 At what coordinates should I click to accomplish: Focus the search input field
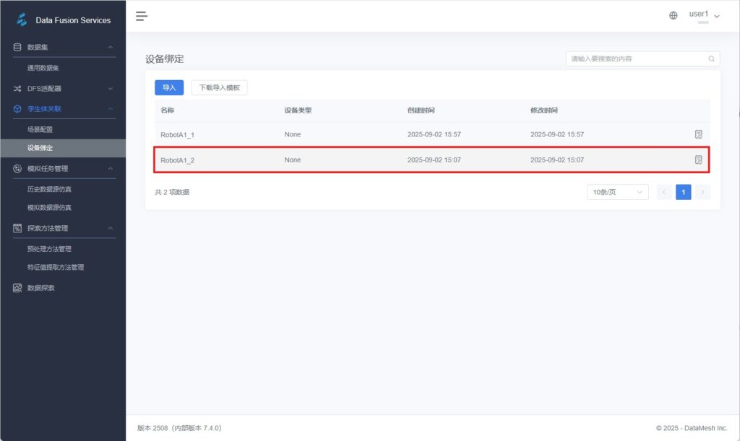click(x=642, y=59)
